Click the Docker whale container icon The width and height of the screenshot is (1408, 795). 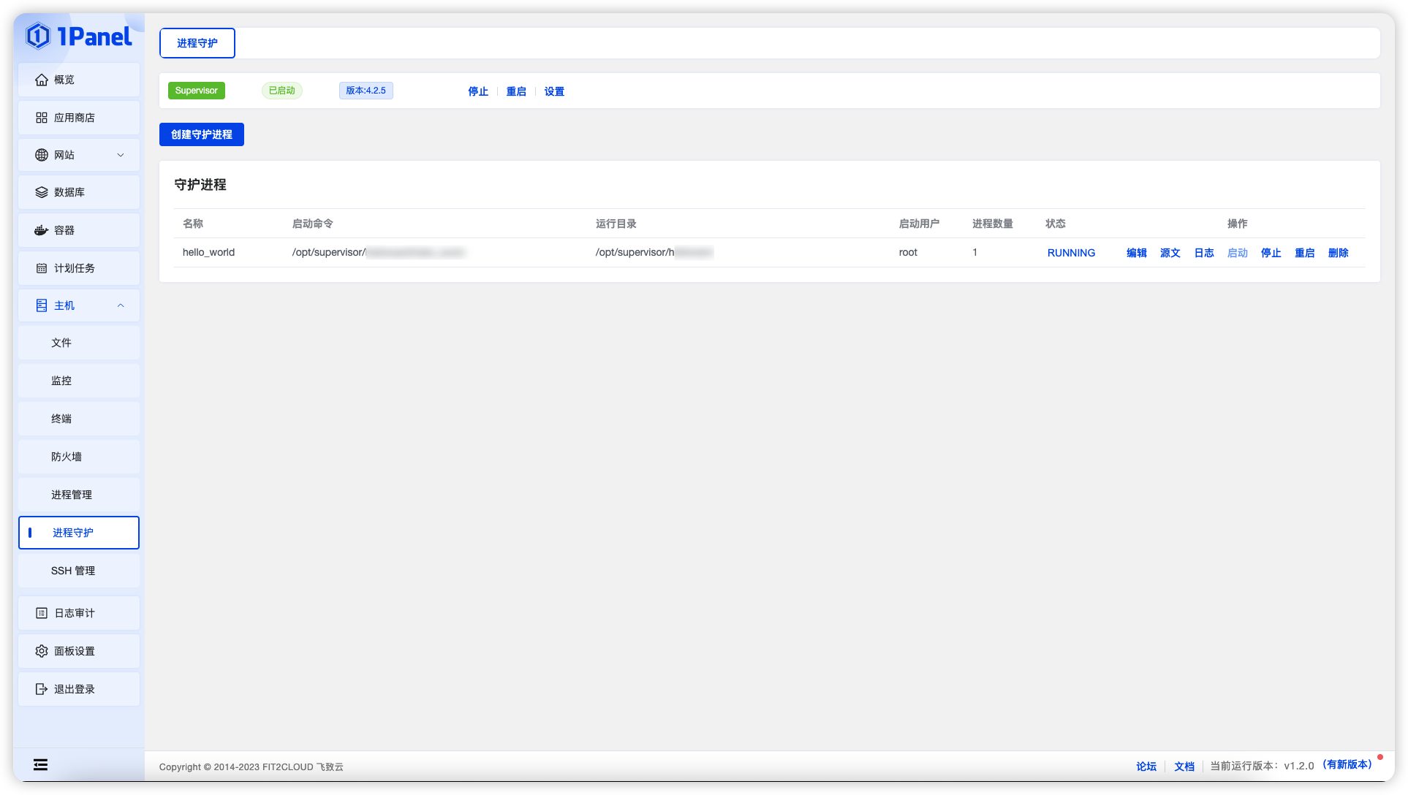coord(42,230)
